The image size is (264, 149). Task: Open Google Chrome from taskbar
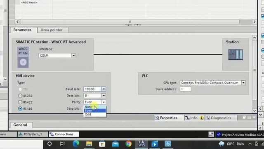point(128,144)
